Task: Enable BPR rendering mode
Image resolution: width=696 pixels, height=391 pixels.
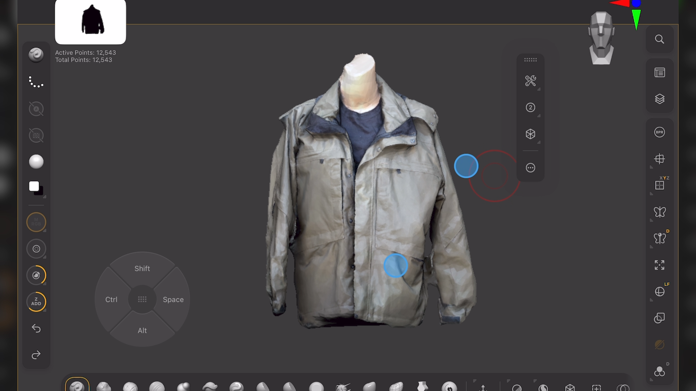Action: 659,132
